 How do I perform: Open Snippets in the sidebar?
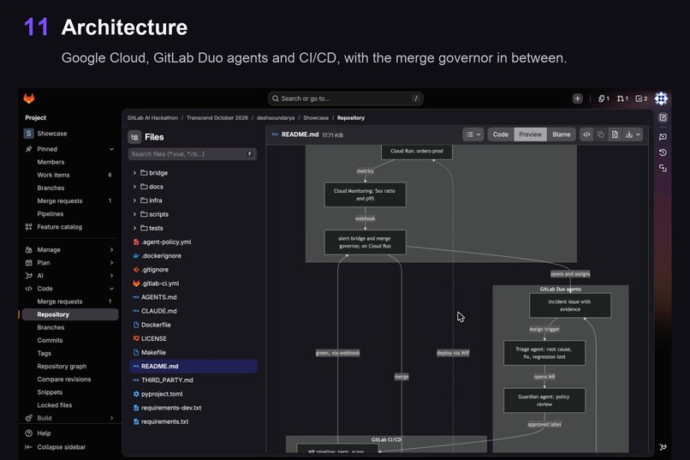[x=50, y=392]
